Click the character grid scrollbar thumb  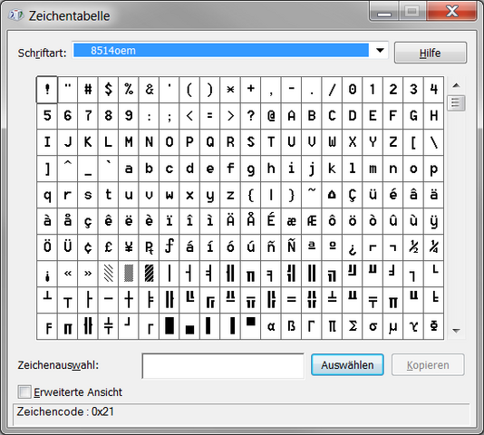pyautogui.click(x=456, y=102)
